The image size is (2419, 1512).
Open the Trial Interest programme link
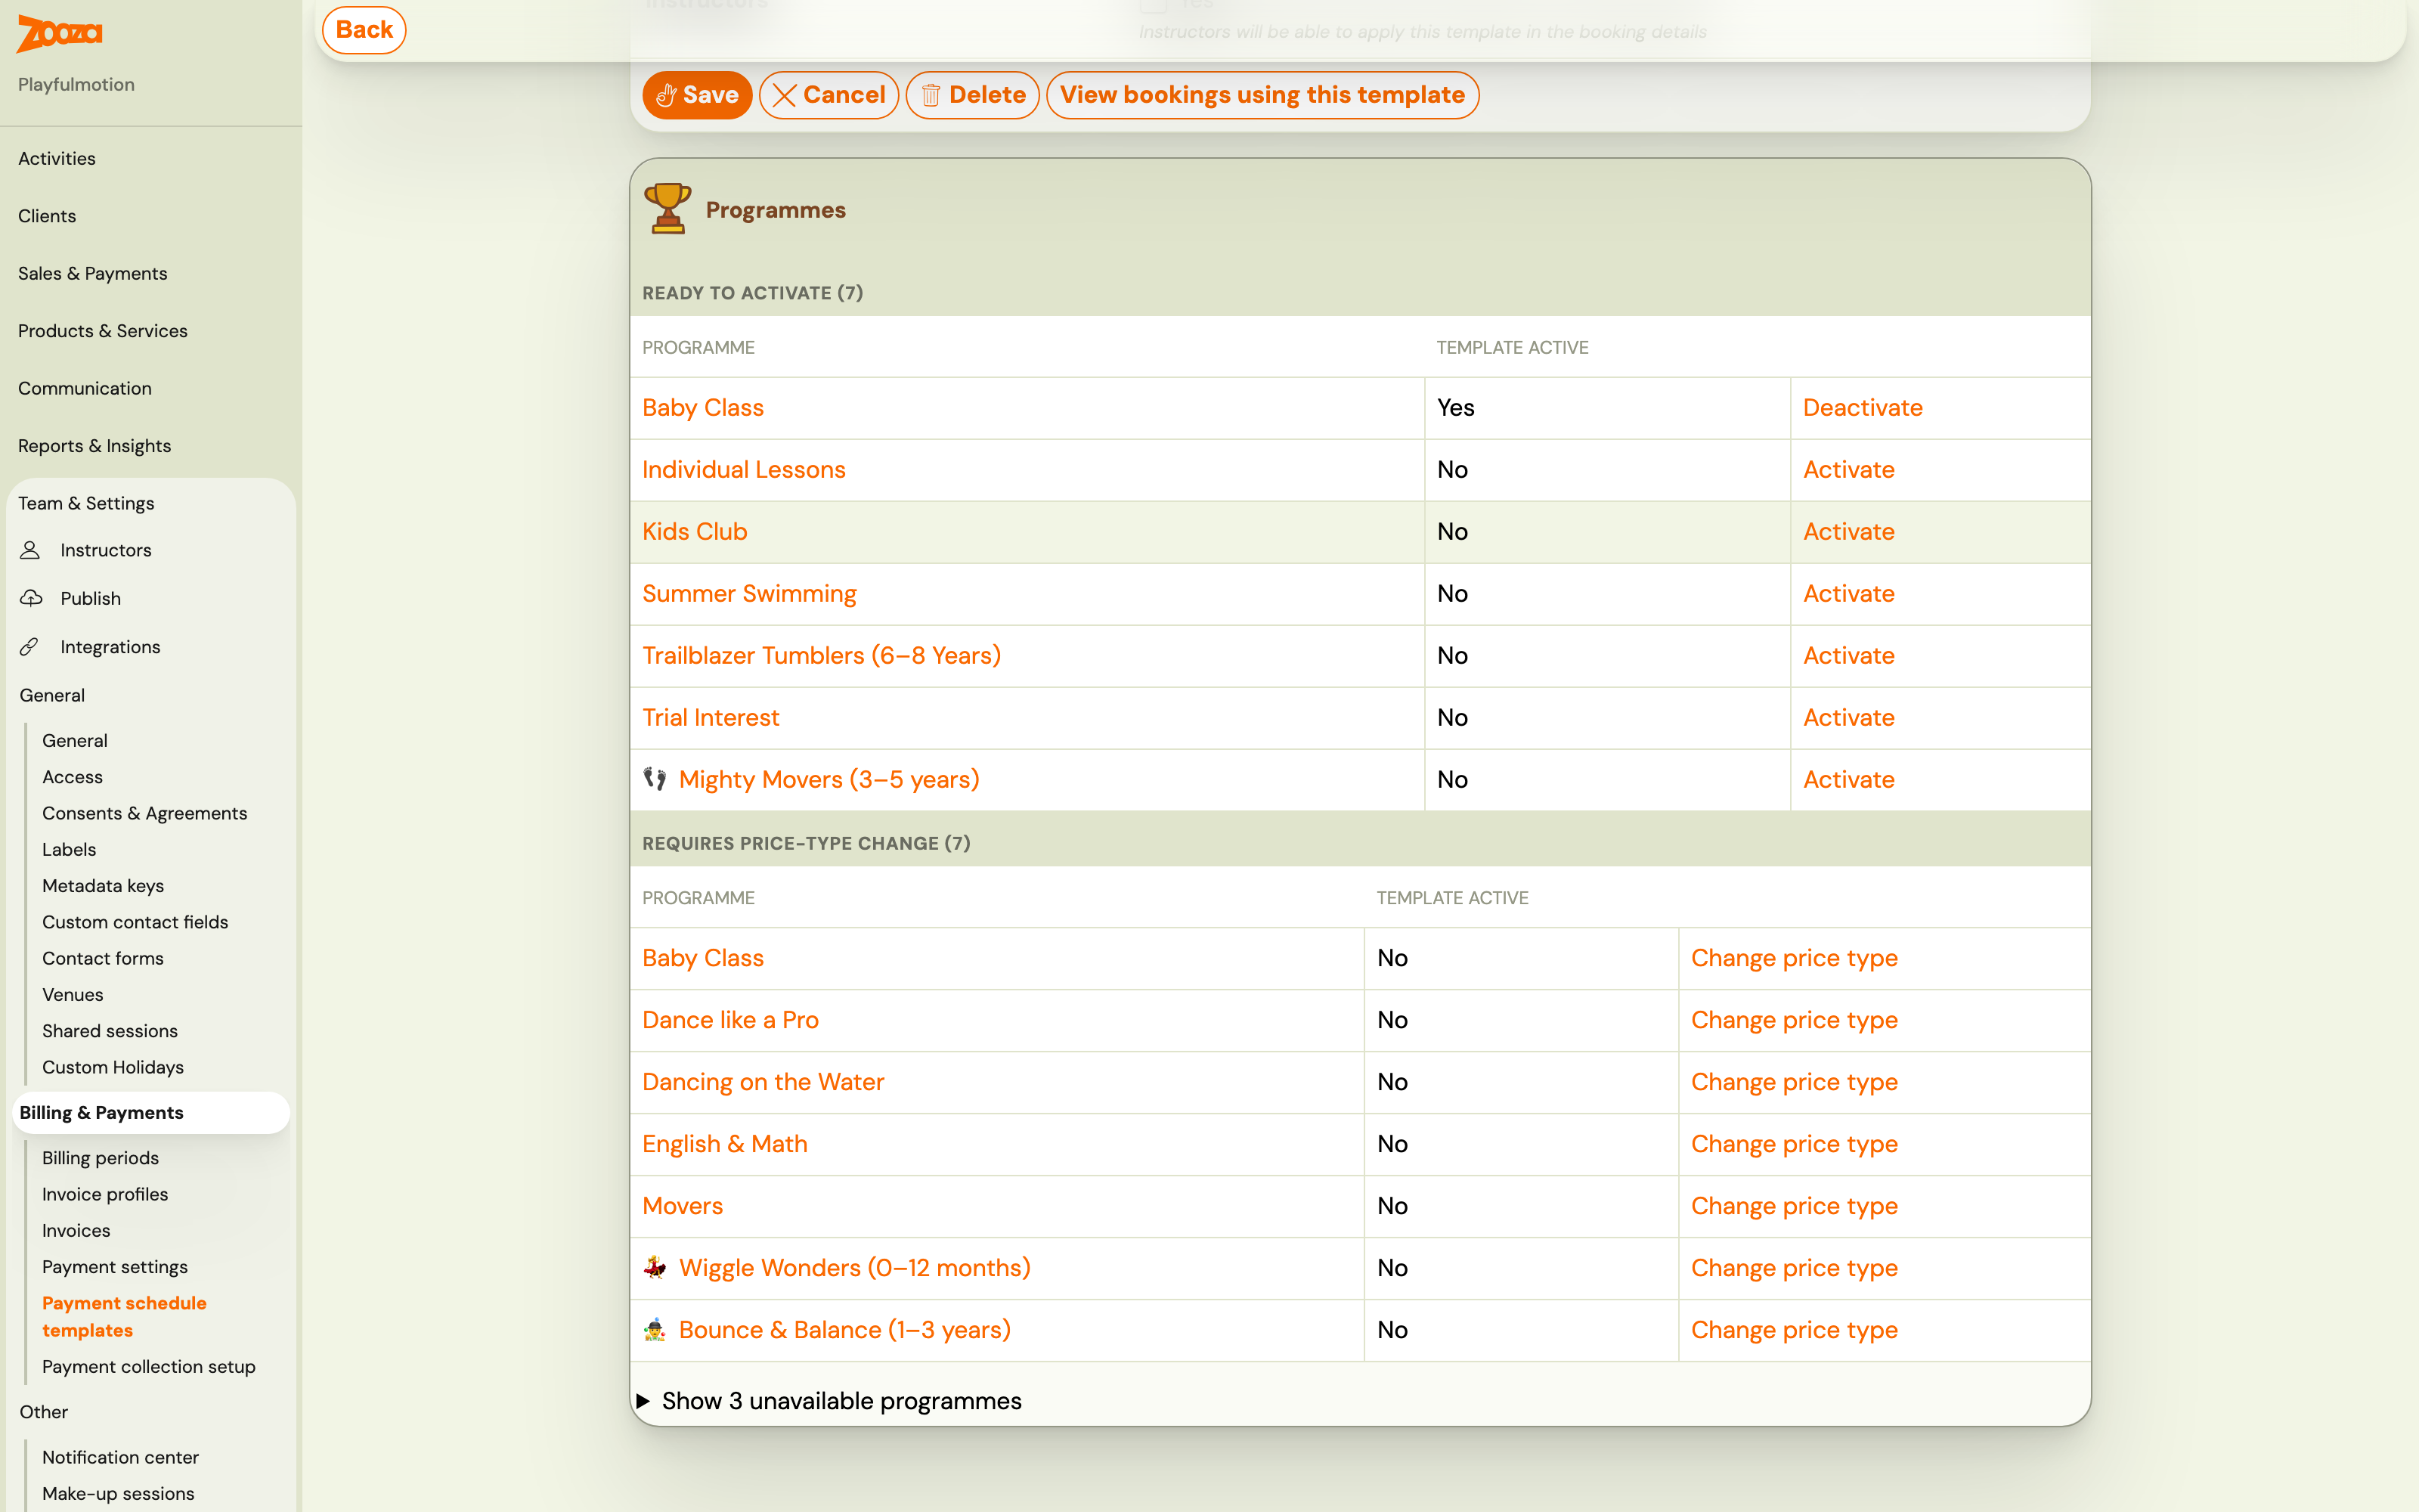711,717
